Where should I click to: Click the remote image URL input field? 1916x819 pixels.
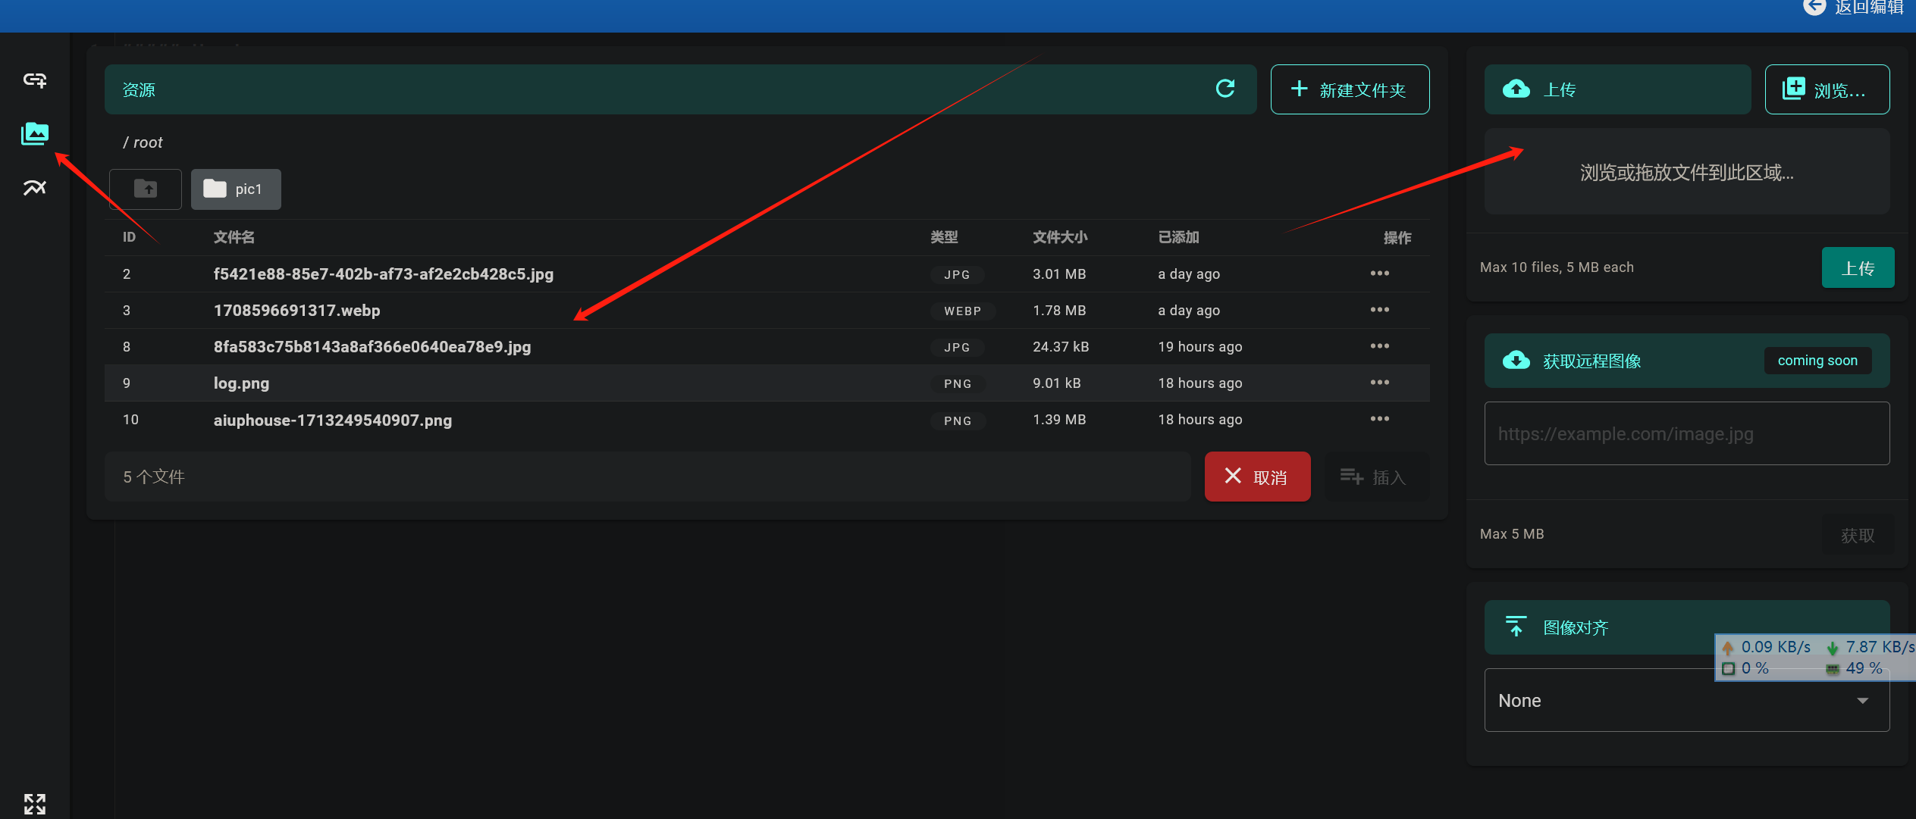(1686, 433)
